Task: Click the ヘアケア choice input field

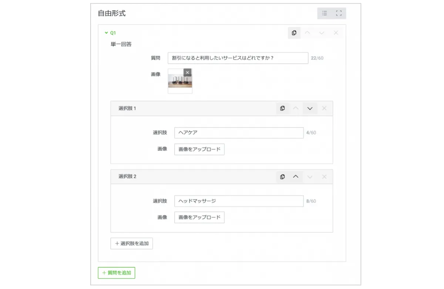Action: pyautogui.click(x=239, y=132)
